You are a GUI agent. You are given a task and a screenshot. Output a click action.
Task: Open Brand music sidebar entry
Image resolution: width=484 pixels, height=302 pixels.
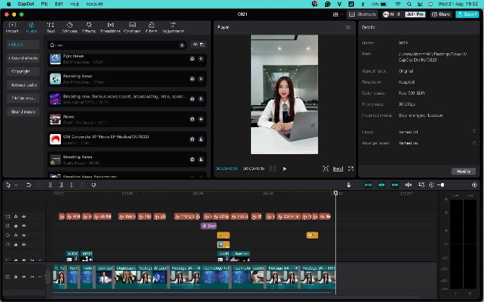(23, 112)
